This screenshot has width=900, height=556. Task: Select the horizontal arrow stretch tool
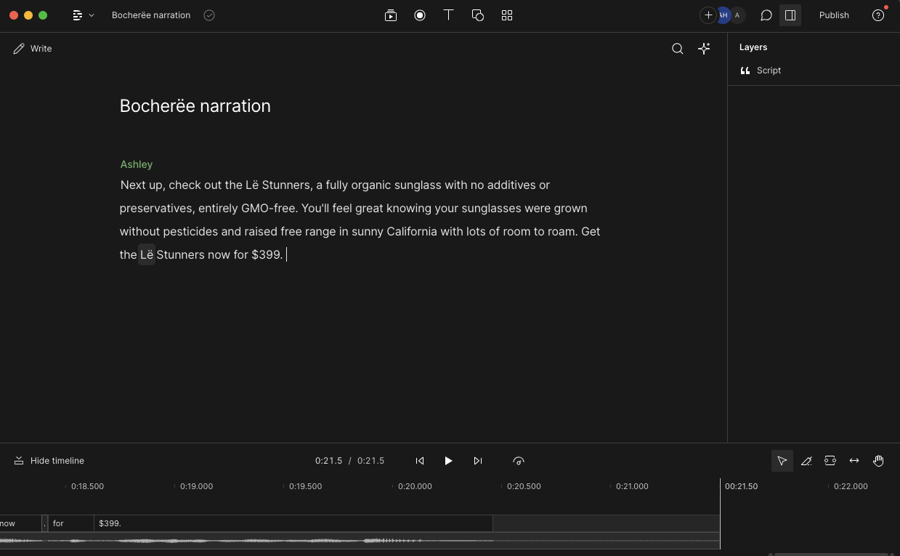(854, 460)
